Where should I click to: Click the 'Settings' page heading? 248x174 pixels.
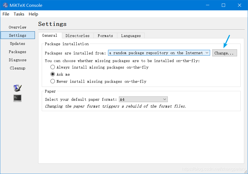point(52,24)
